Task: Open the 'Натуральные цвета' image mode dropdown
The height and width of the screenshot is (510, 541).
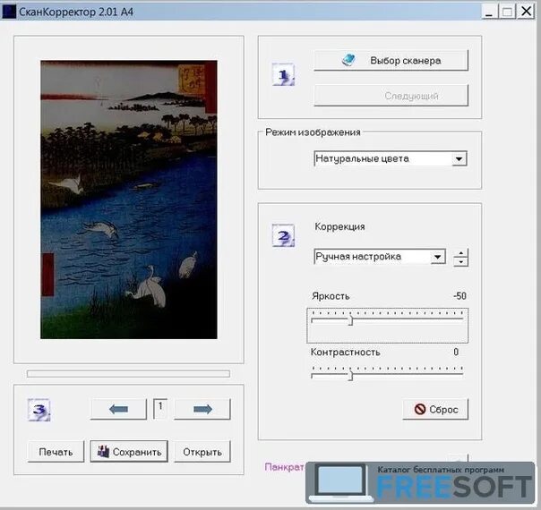Action: point(391,159)
